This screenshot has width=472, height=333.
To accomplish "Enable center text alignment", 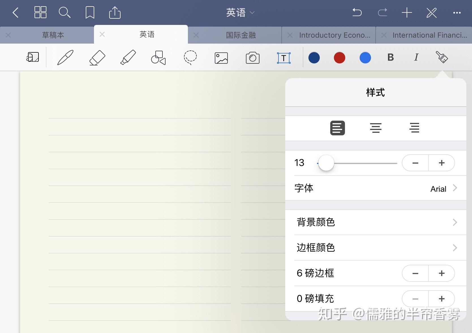I will [376, 128].
